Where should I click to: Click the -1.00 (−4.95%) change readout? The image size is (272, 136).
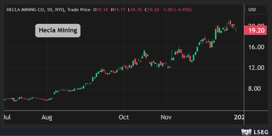(177, 10)
